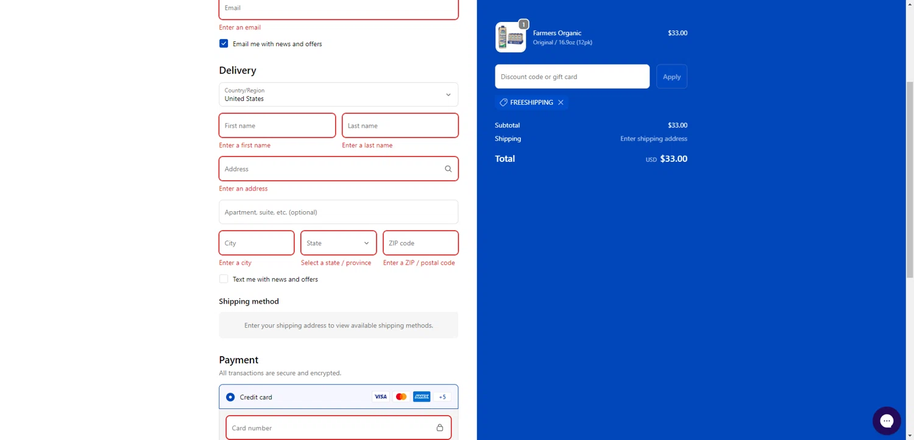Click the Subtotal label

point(508,125)
